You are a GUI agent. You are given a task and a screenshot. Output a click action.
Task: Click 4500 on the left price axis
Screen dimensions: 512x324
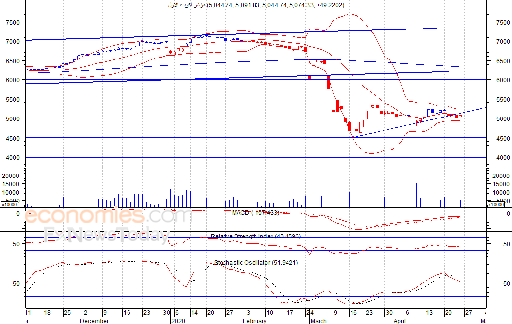13,139
